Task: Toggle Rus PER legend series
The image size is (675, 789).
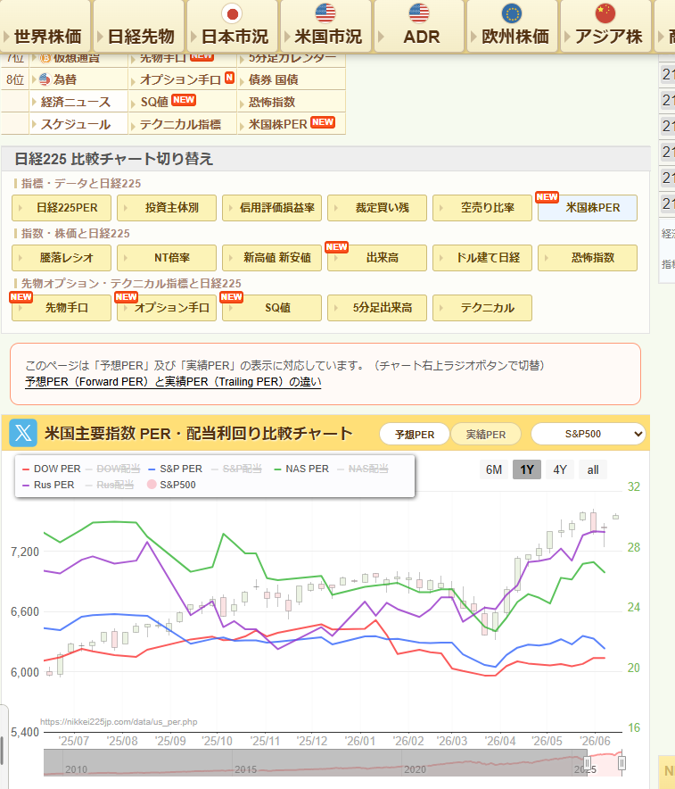Action: point(48,485)
